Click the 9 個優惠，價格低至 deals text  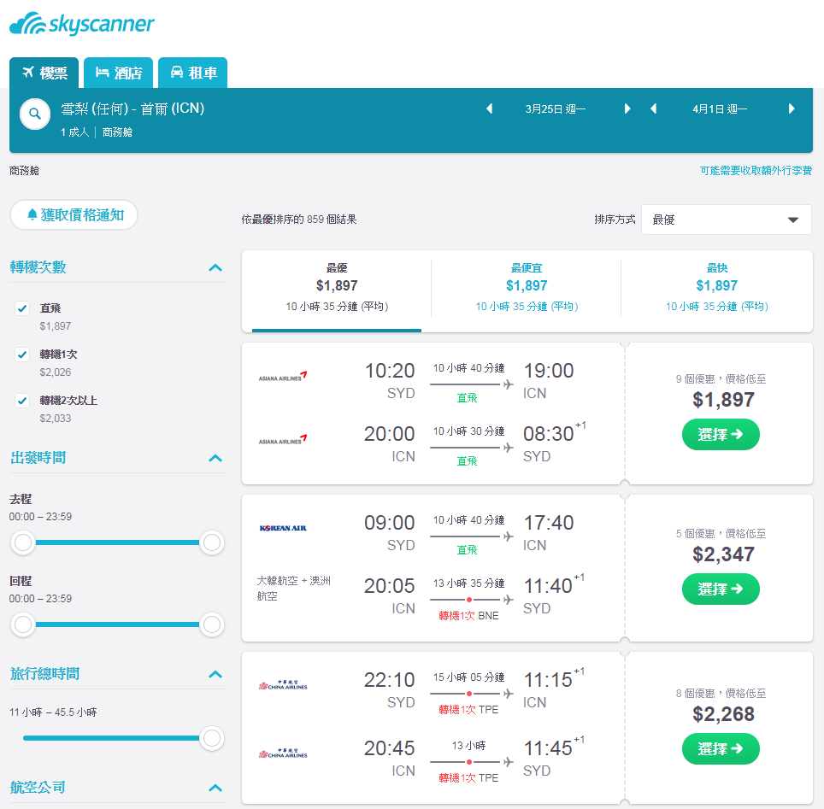click(x=721, y=378)
